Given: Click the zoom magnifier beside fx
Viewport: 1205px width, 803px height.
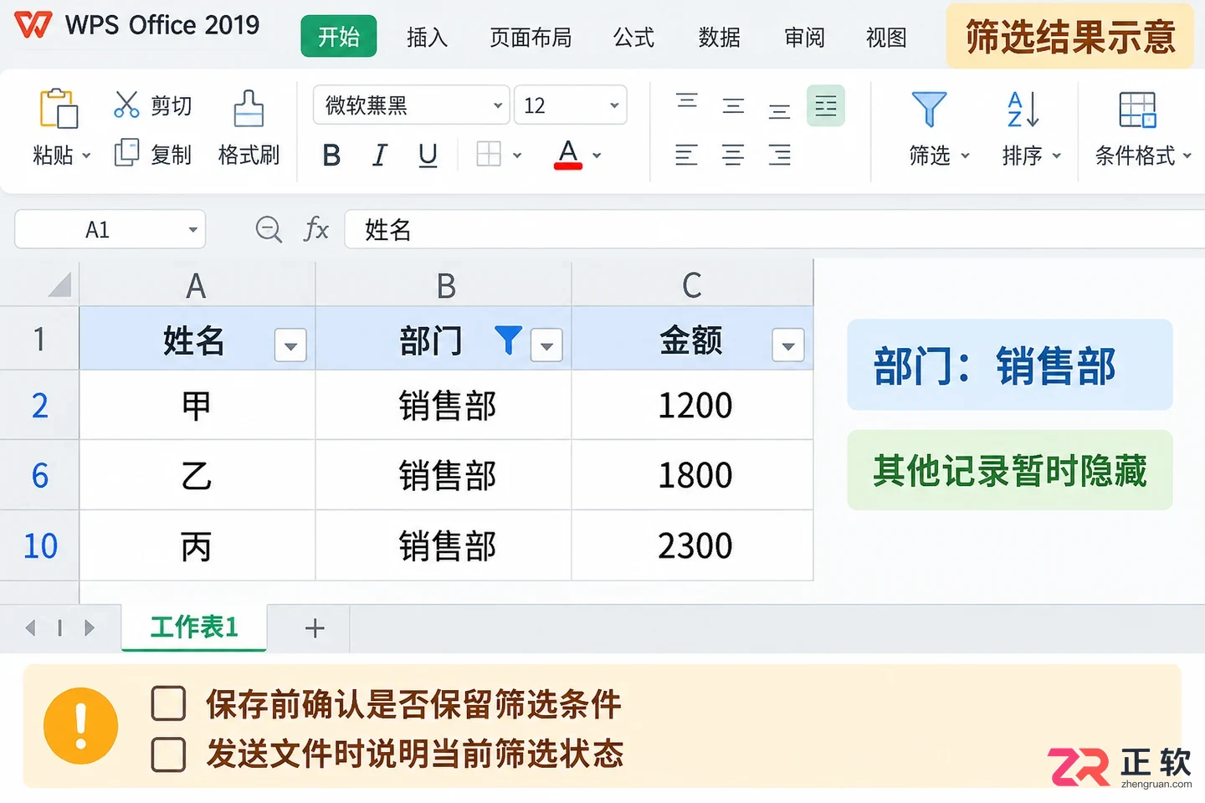Looking at the screenshot, I should coord(269,229).
